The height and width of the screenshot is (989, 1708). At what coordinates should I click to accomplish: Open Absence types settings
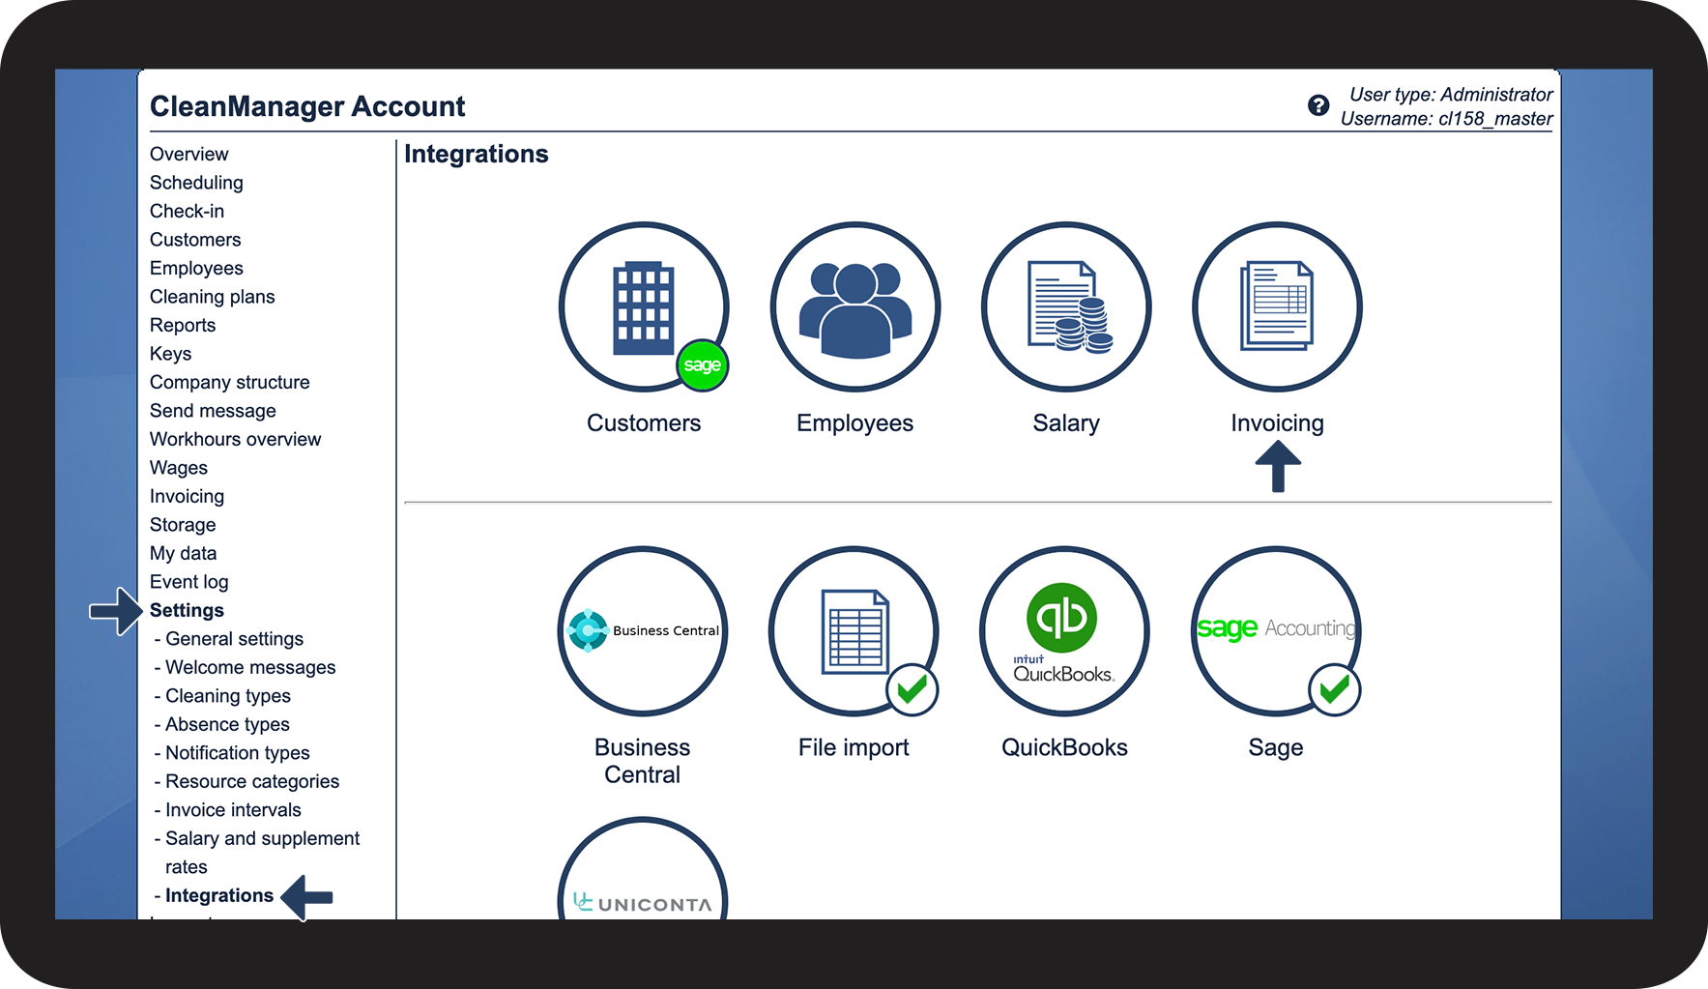(227, 724)
